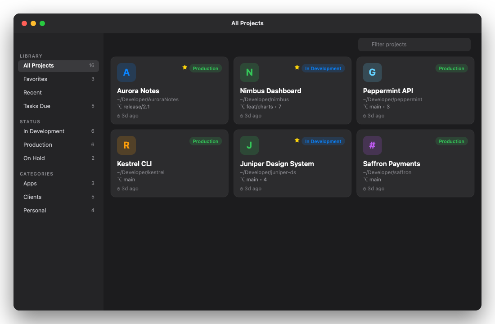
Task: Show On Hold projects in sidebar
Action: (58, 158)
